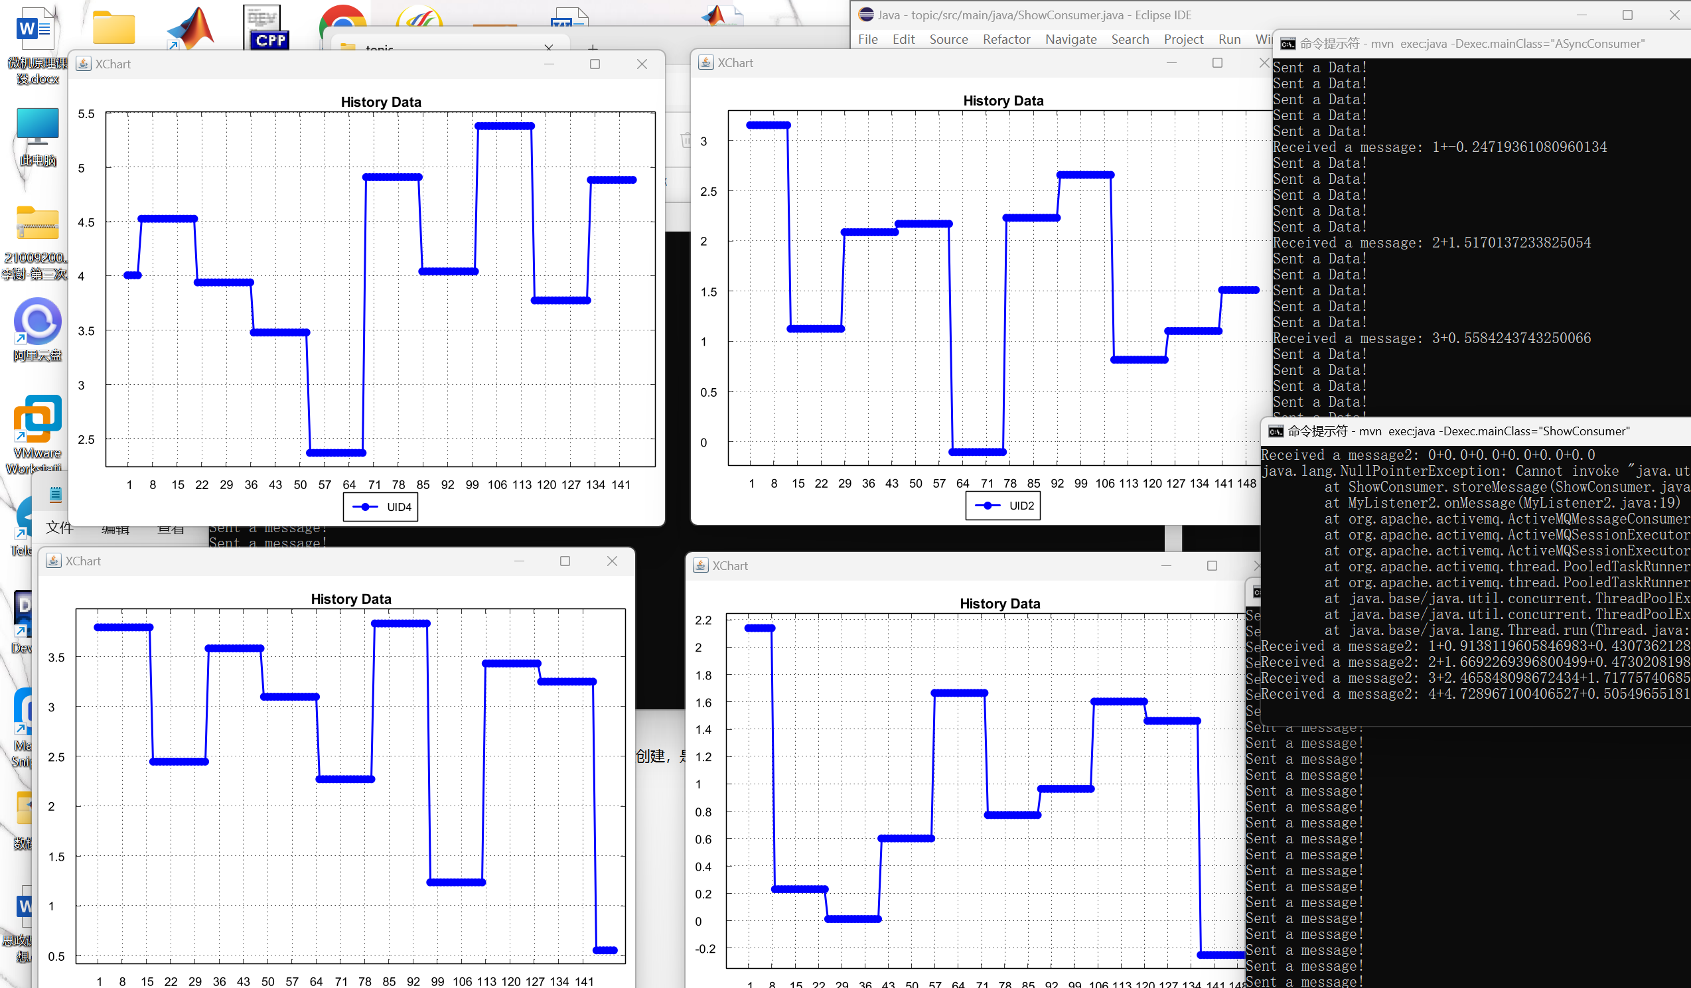Maximize the UID4 XChart window
The image size is (1691, 988).
[x=595, y=64]
